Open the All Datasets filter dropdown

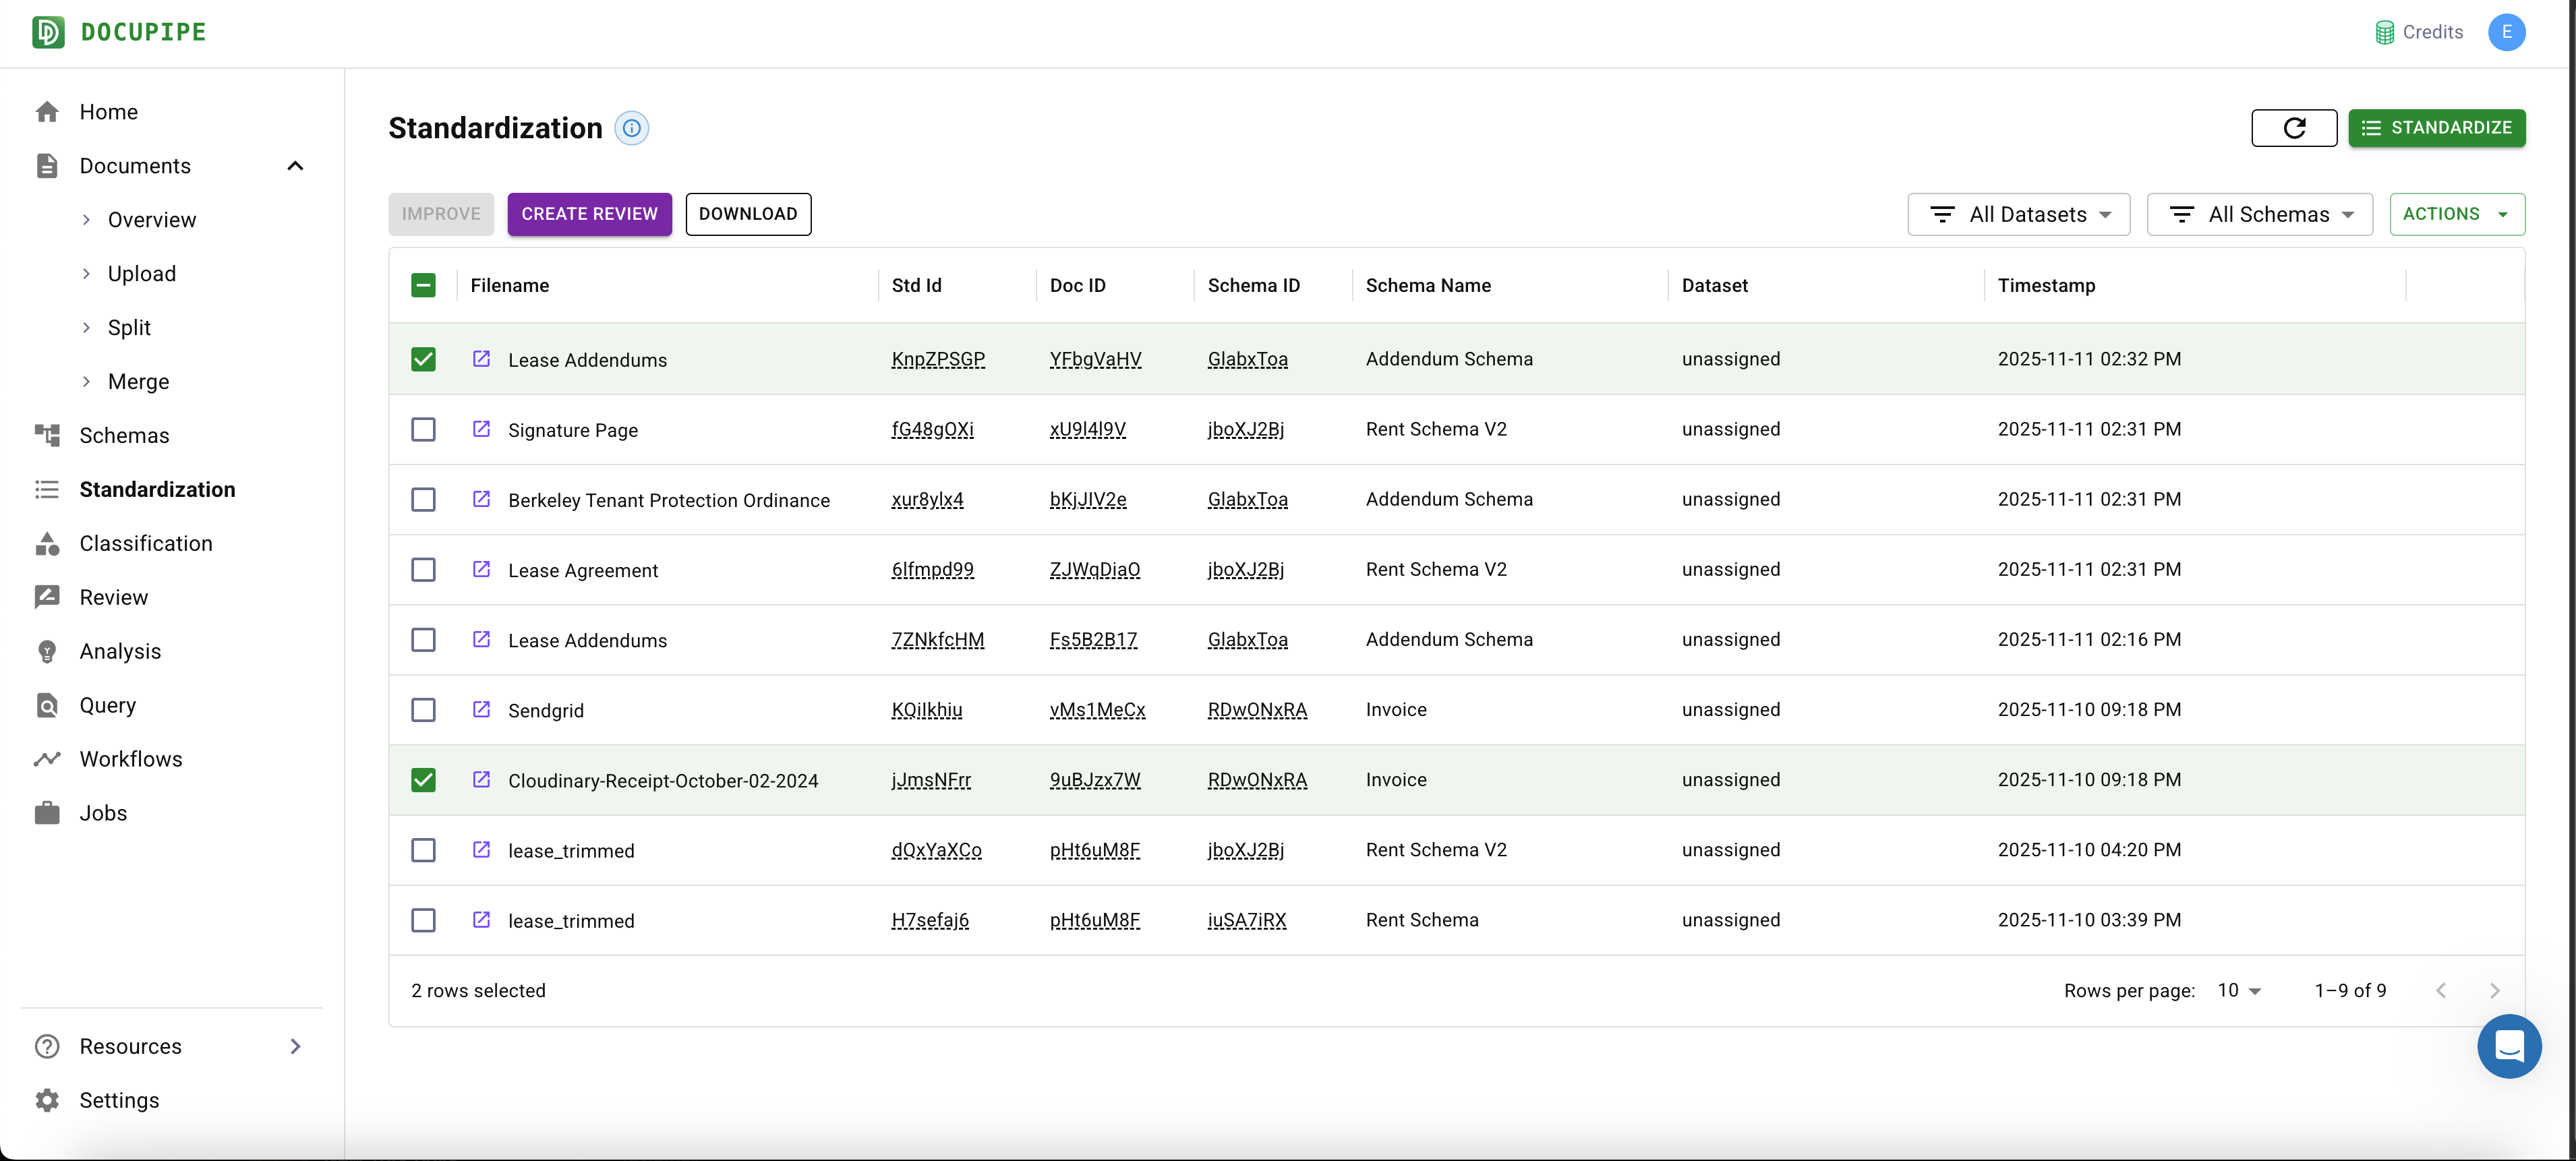coord(2018,214)
